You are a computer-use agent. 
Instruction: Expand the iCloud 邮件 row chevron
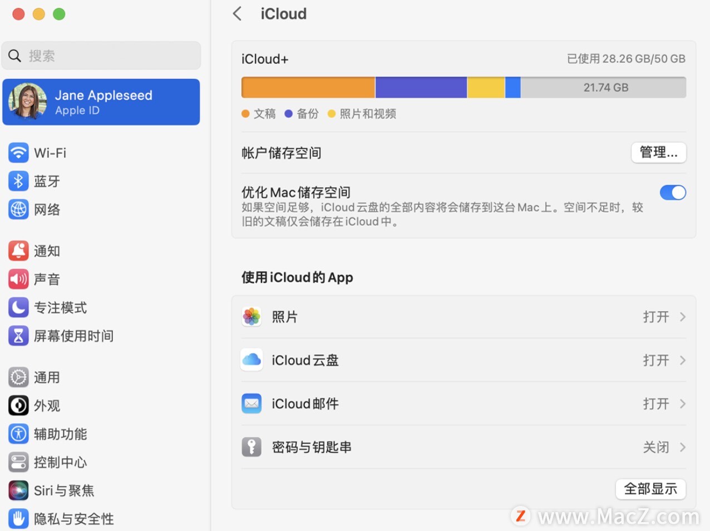pos(683,404)
